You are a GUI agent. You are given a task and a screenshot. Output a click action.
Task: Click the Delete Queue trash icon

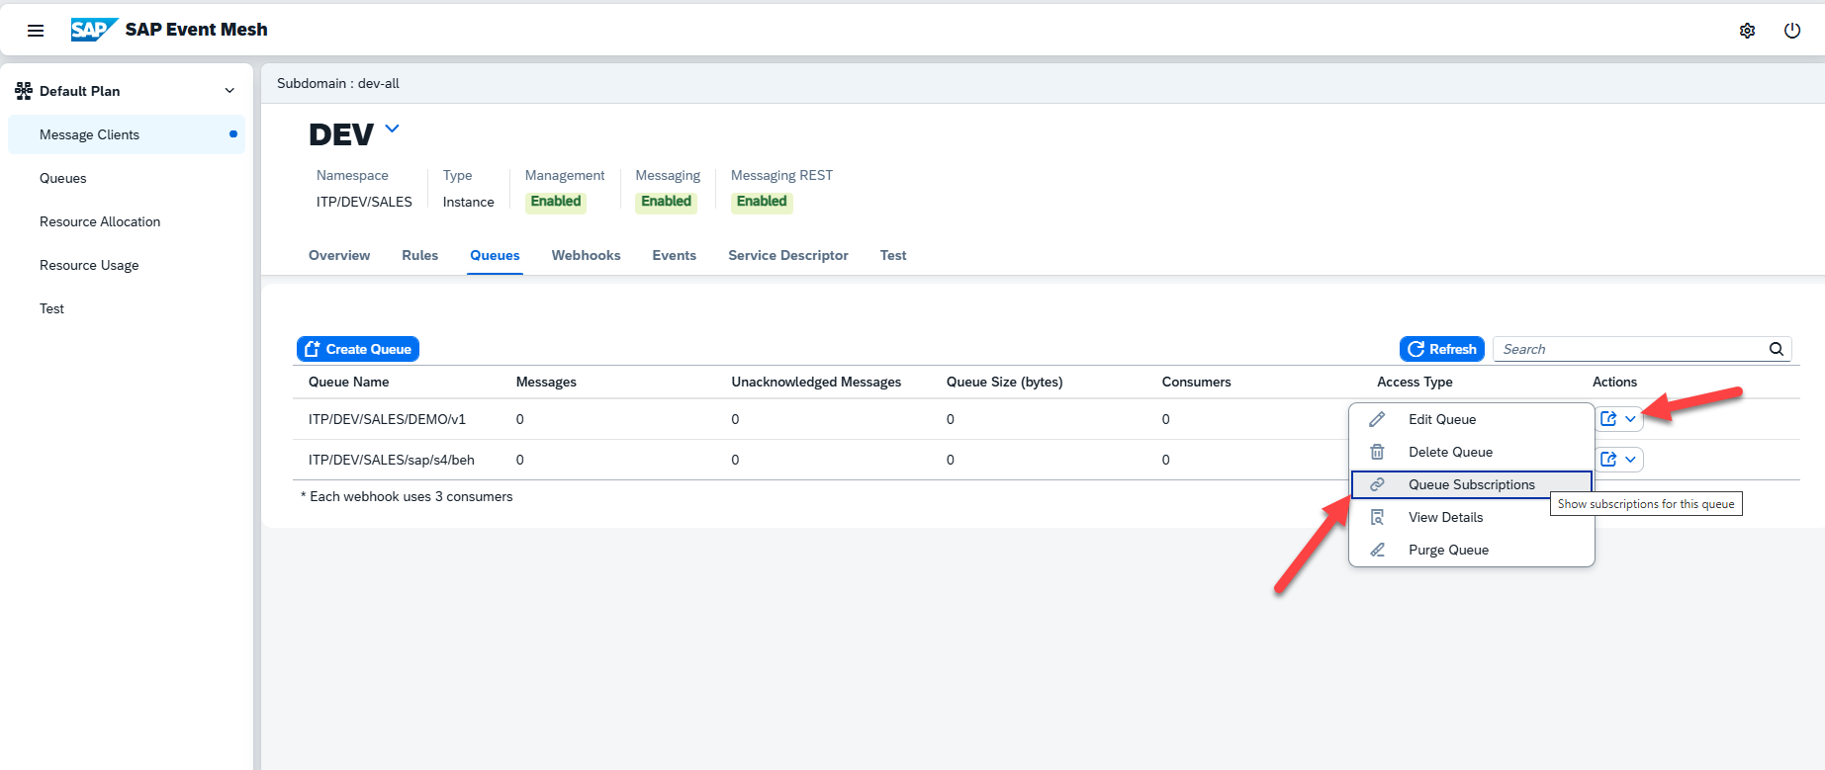pyautogui.click(x=1377, y=452)
